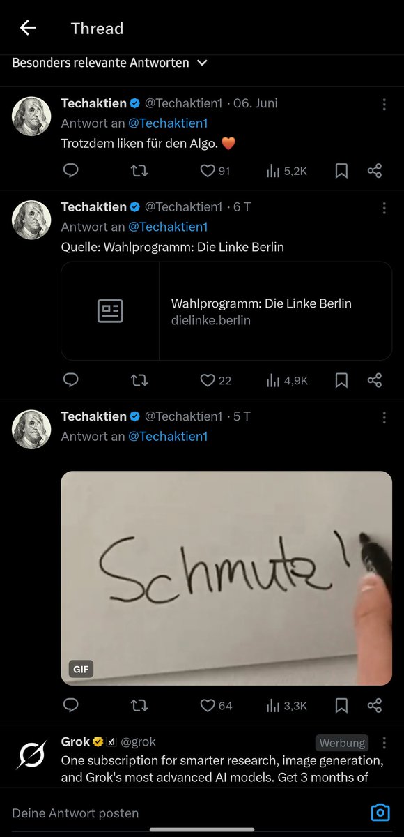Screen dimensions: 404x837
Task: Open more options on the Grok ad
Action: pyautogui.click(x=384, y=744)
